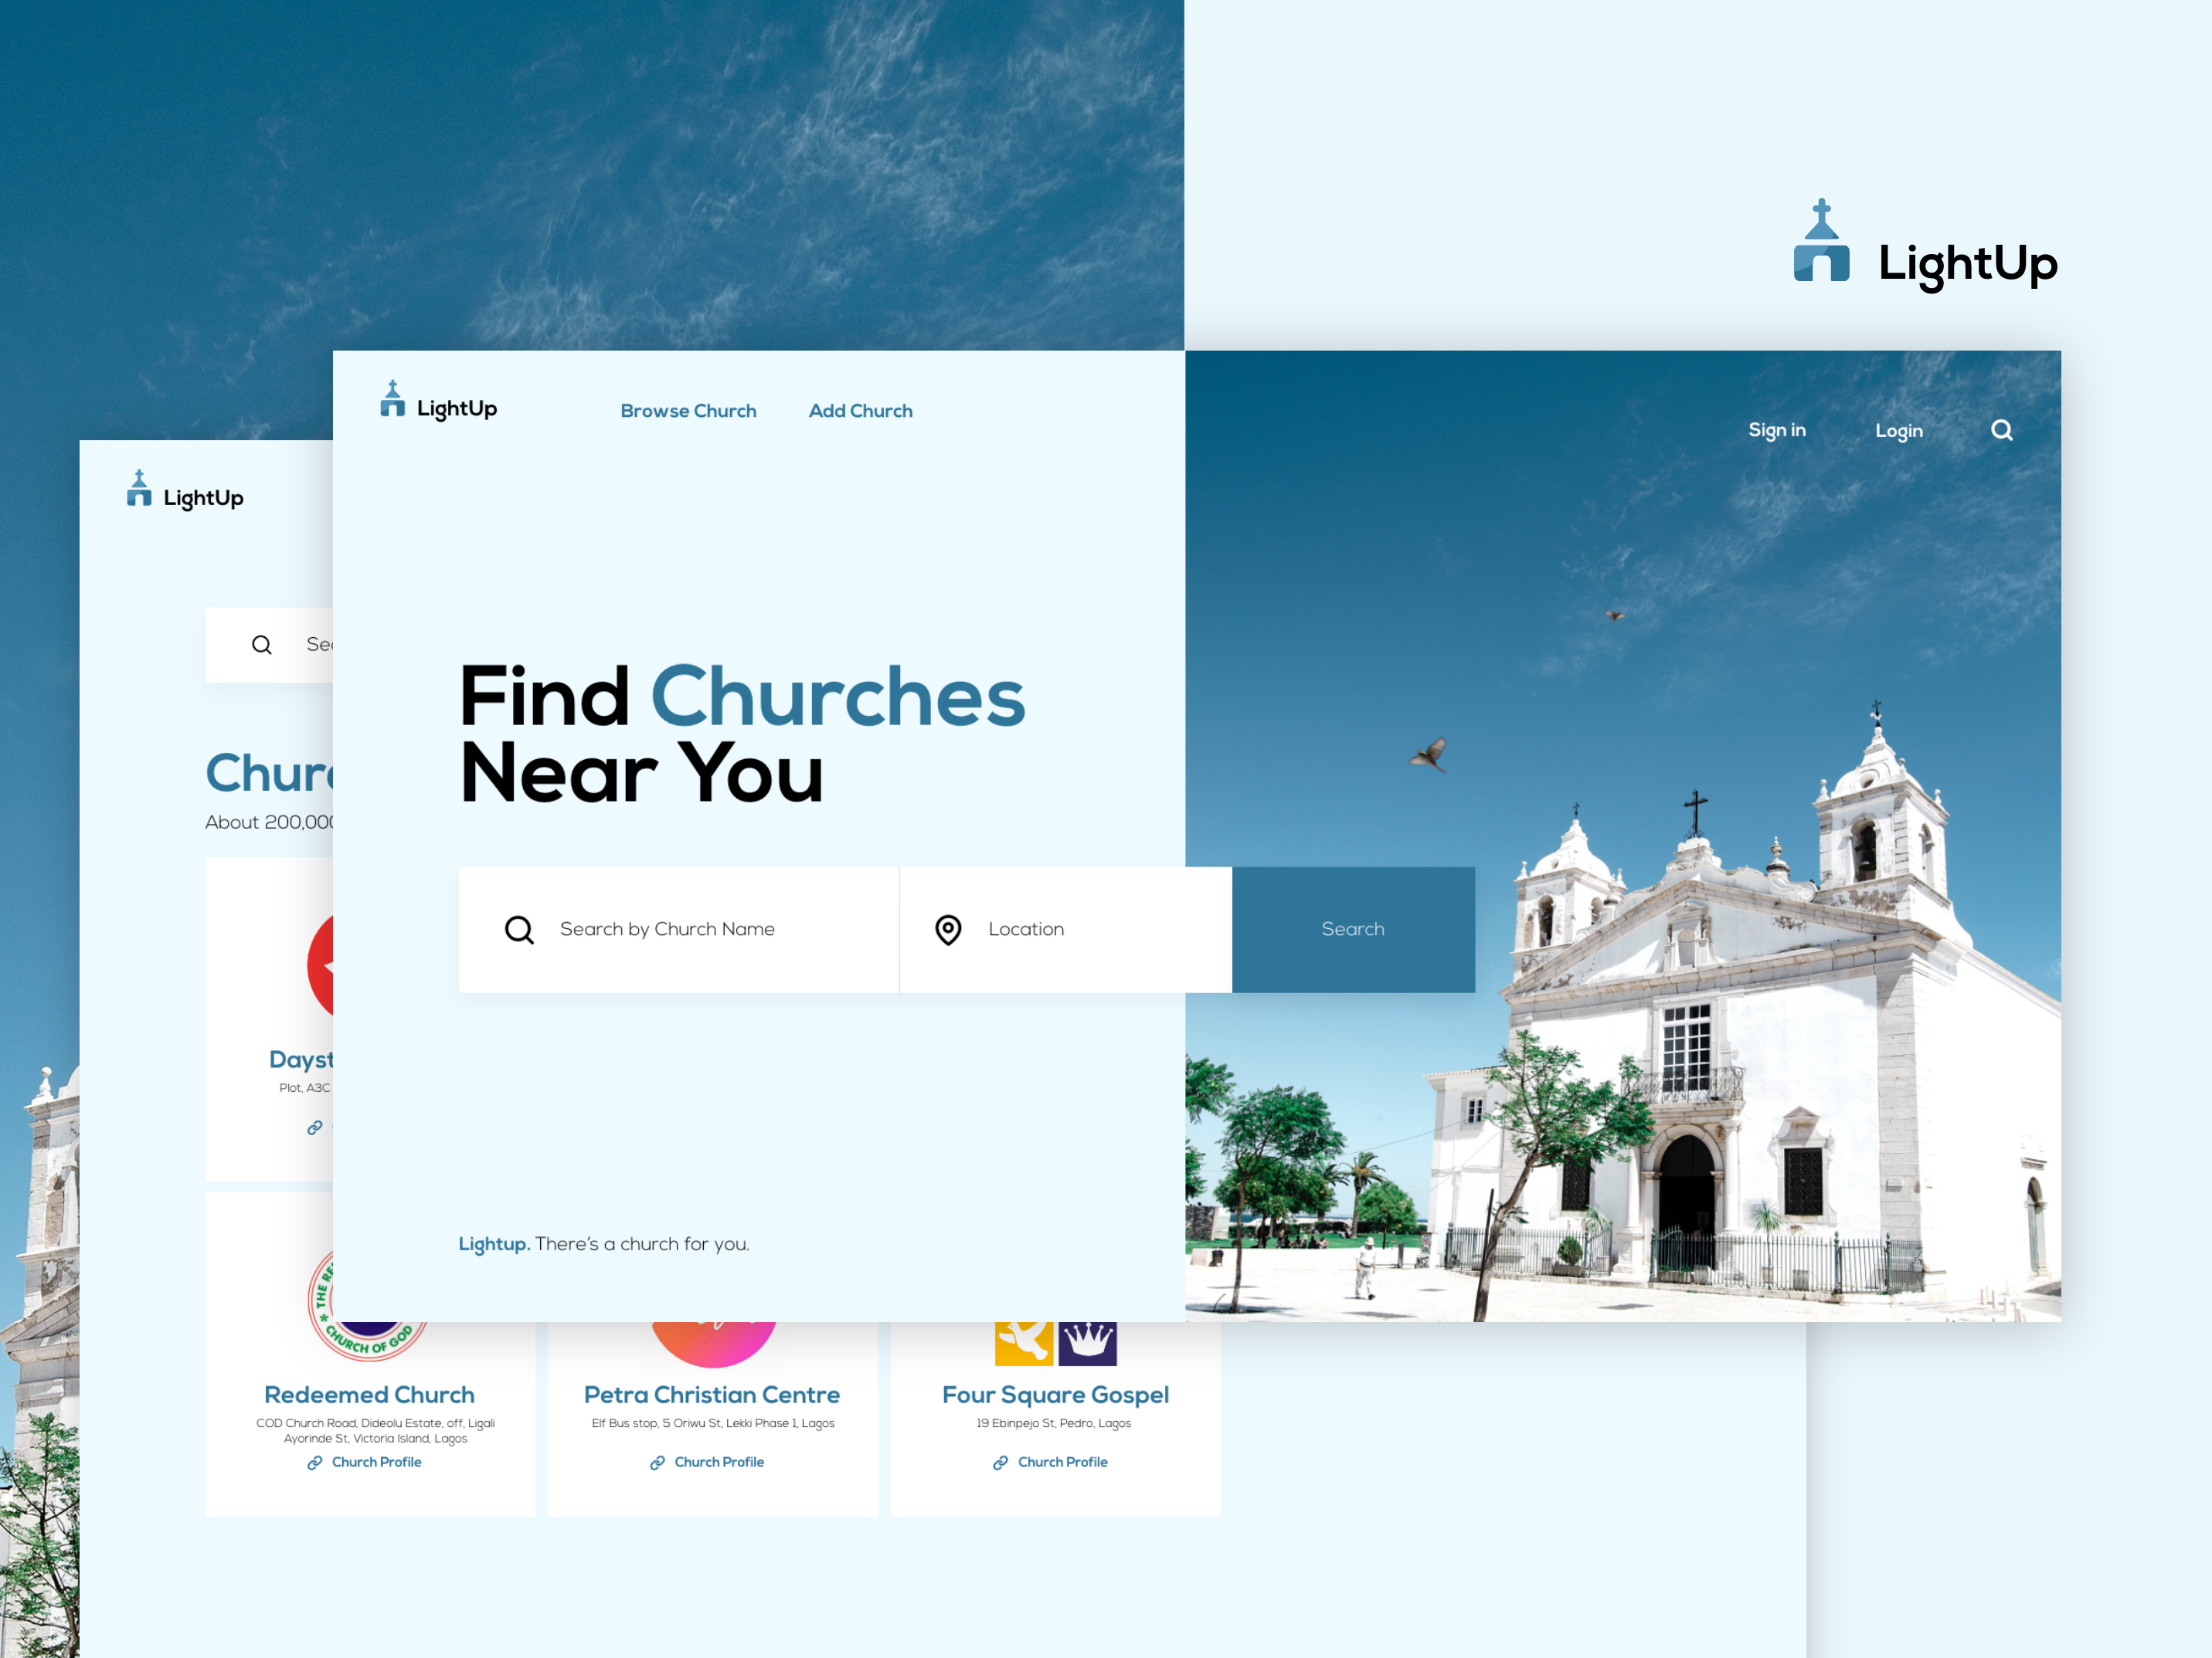Open the Browse Church menu item
This screenshot has width=2212, height=1658.
(688, 411)
